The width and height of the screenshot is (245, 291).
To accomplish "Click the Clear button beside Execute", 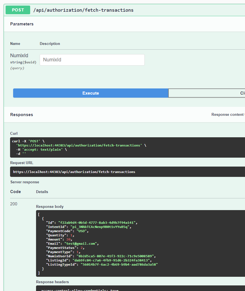I will [207, 93].
